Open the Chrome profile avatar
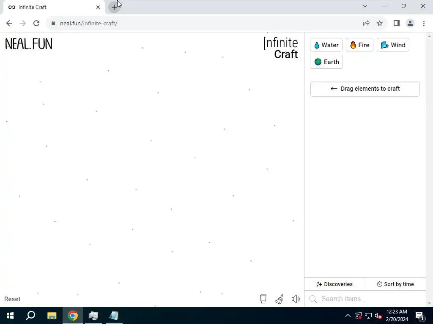This screenshot has width=433, height=324. 410,24
